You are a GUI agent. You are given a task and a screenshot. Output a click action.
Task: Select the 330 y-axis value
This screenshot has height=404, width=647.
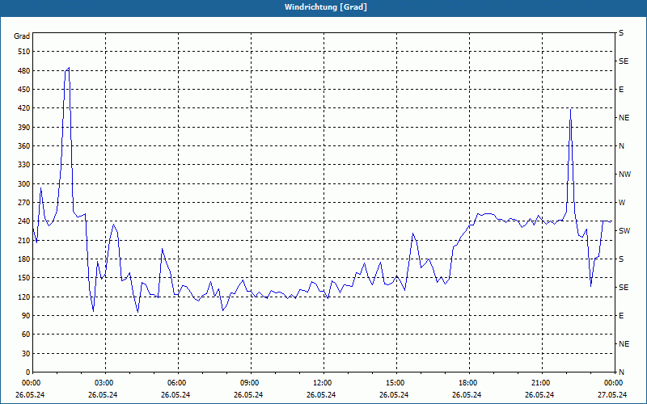pos(24,165)
